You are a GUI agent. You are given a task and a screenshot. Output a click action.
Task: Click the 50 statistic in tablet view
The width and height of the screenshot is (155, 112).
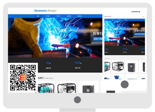[x=106, y=49]
